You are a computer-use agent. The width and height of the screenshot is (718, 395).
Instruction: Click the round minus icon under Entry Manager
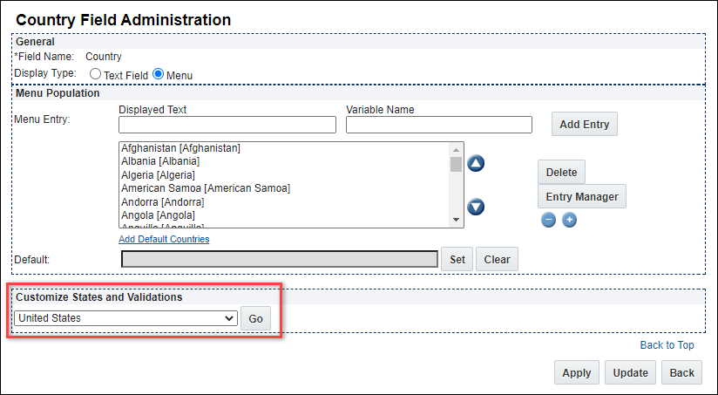[548, 220]
